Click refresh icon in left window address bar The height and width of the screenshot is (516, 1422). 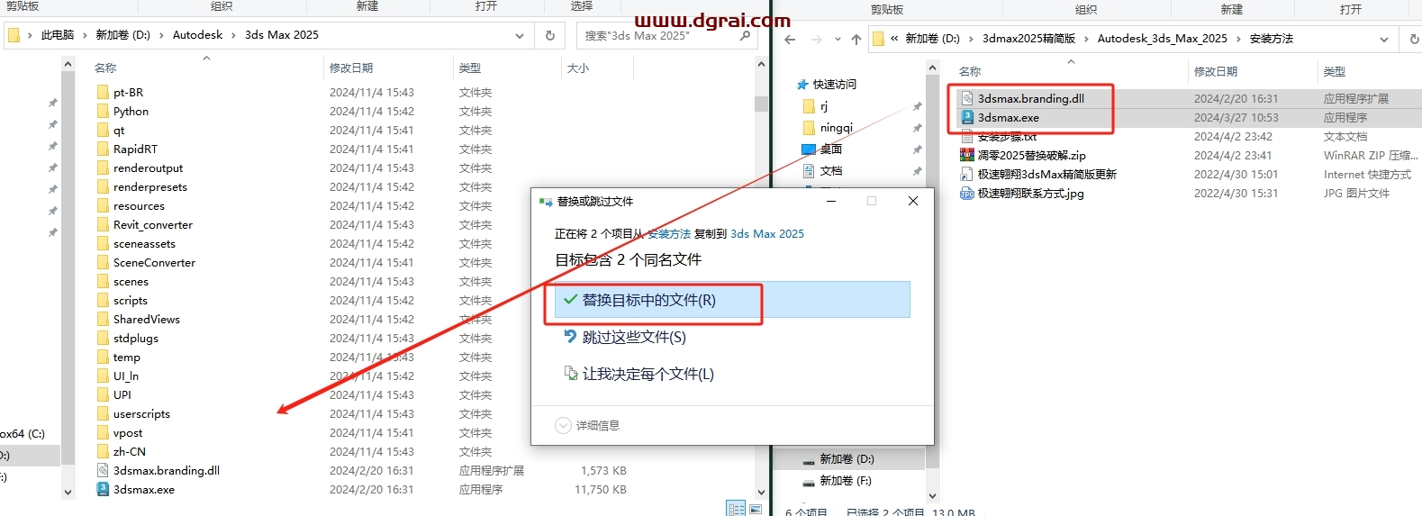550,35
